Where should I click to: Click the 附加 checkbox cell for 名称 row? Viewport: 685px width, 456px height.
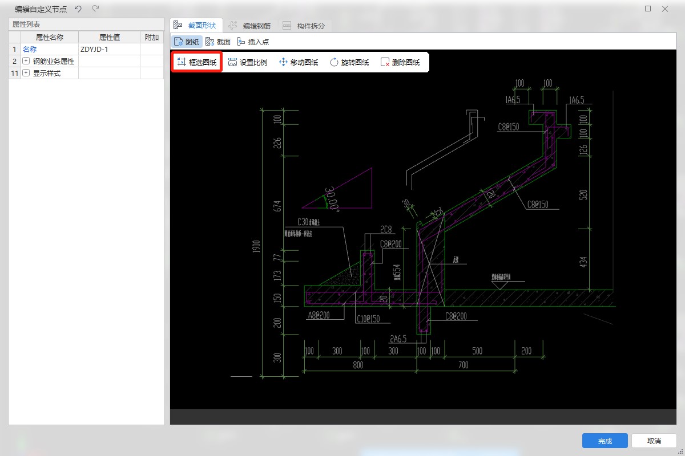click(152, 50)
